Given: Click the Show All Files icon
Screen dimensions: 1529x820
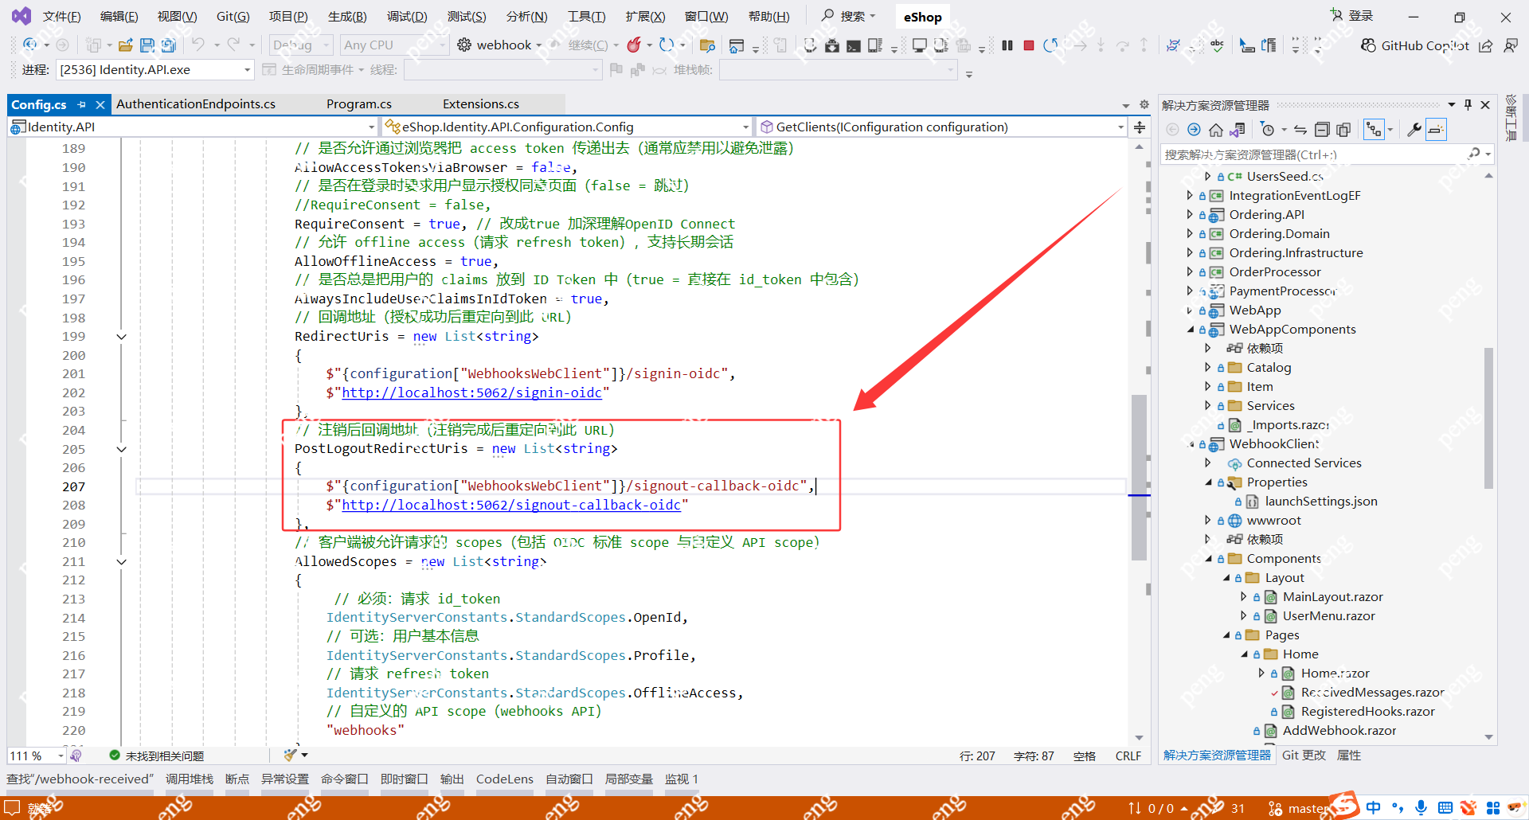Looking at the screenshot, I should [x=1343, y=130].
